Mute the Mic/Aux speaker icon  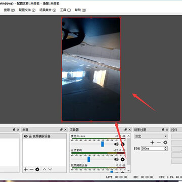(x=116, y=144)
